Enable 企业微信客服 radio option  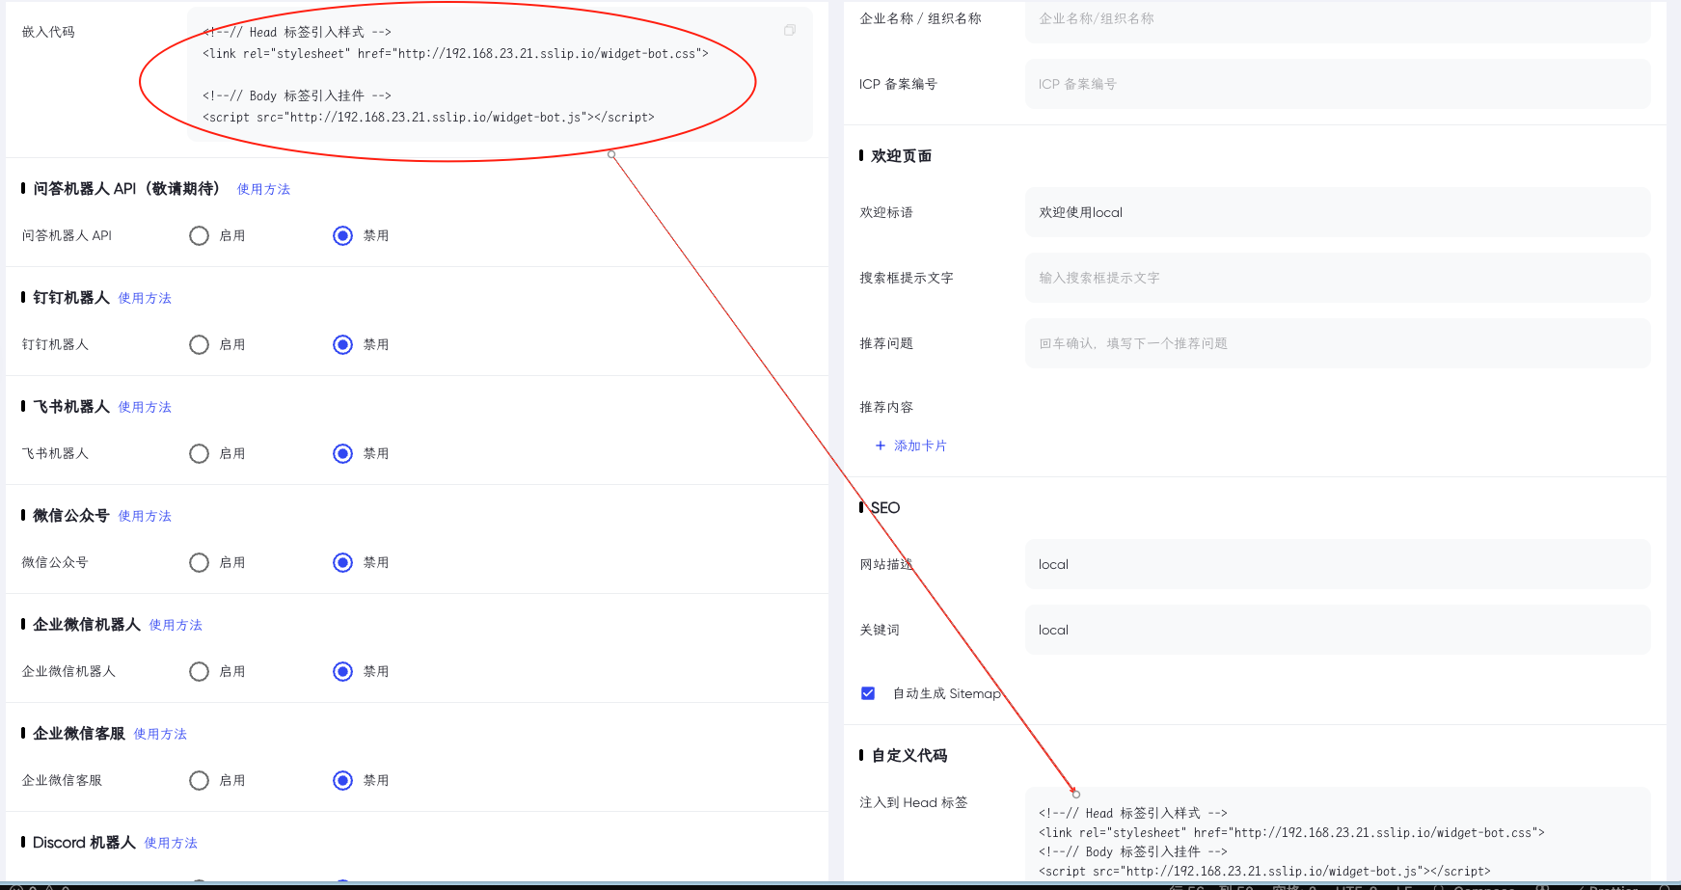pyautogui.click(x=199, y=780)
